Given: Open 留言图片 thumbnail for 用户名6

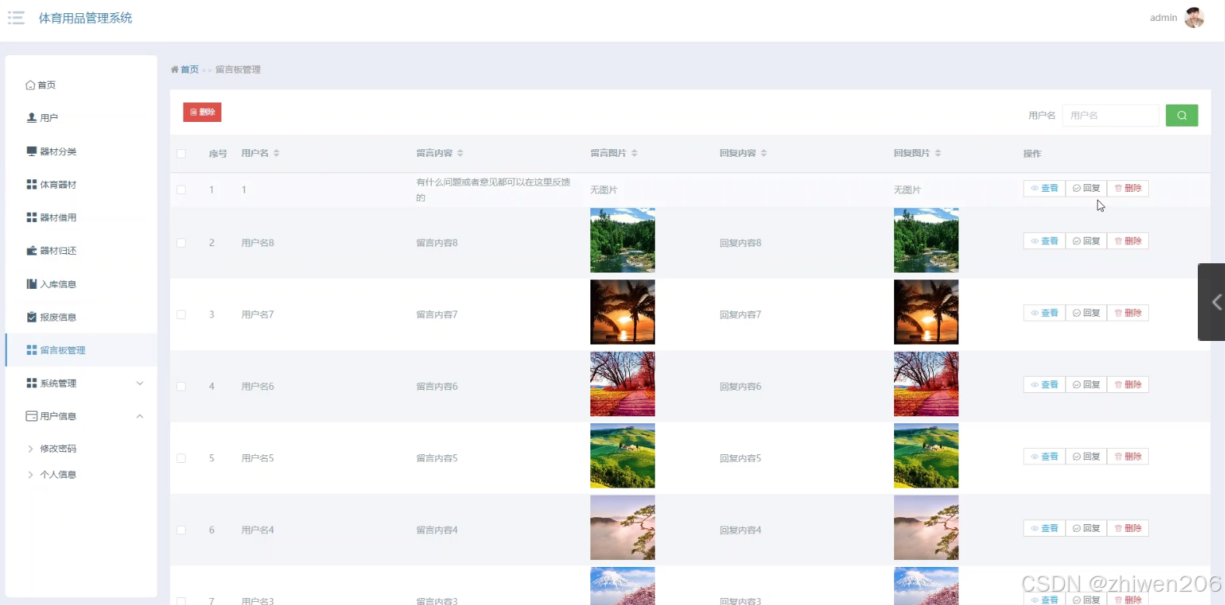Looking at the screenshot, I should (x=622, y=384).
